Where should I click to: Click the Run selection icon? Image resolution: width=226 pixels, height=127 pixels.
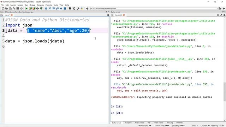(x=37, y=8)
